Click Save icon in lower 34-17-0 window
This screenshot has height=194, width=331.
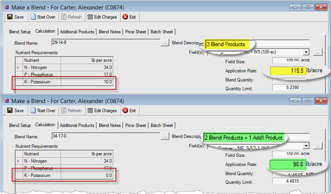(x=10, y=110)
